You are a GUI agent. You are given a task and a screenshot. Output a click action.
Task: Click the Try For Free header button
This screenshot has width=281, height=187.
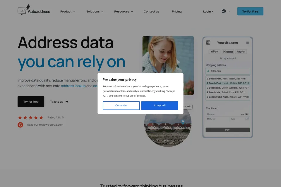[x=250, y=11]
